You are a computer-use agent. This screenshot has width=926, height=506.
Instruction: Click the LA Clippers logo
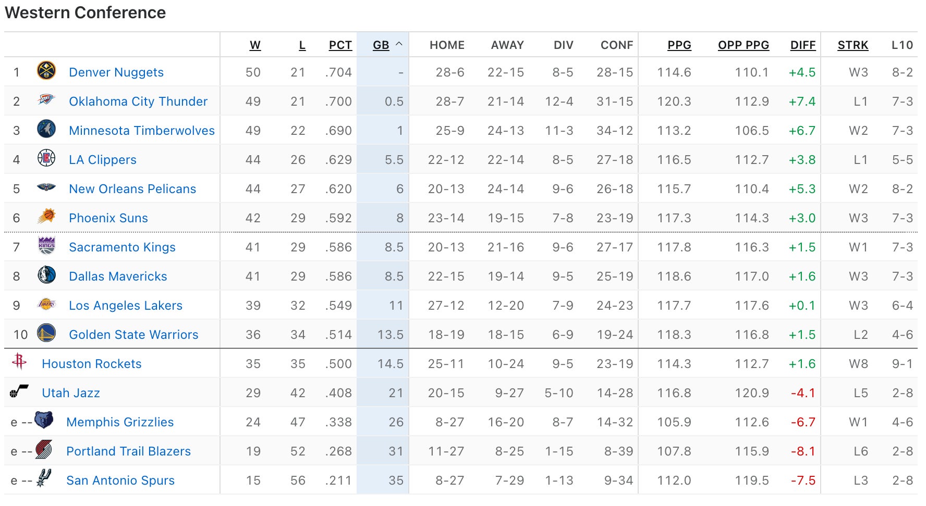coord(46,158)
